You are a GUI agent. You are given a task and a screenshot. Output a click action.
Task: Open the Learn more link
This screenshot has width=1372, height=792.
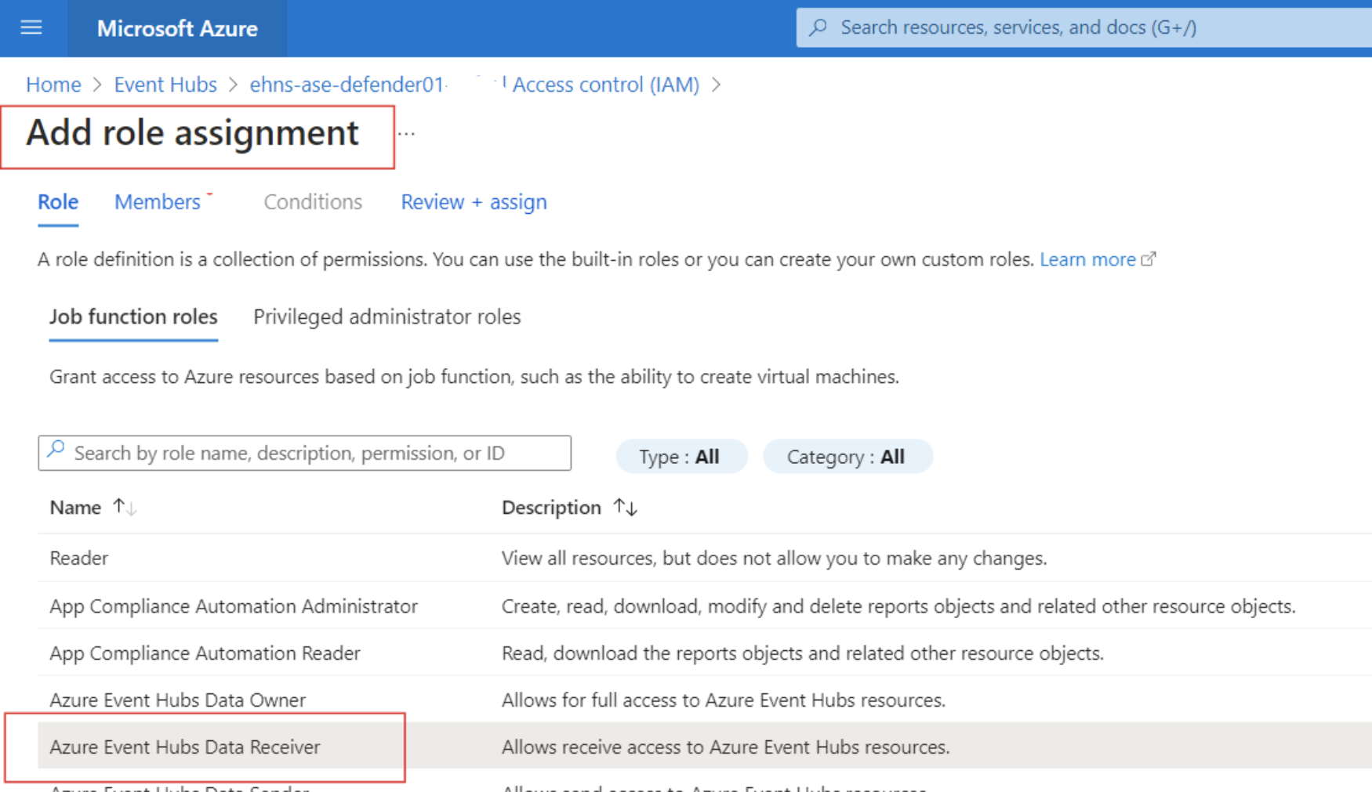pos(1087,259)
